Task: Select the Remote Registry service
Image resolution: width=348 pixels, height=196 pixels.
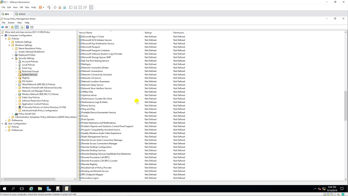Action: click(89, 164)
